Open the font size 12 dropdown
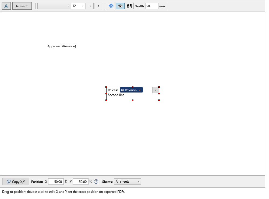269x199 pixels. [x=78, y=6]
